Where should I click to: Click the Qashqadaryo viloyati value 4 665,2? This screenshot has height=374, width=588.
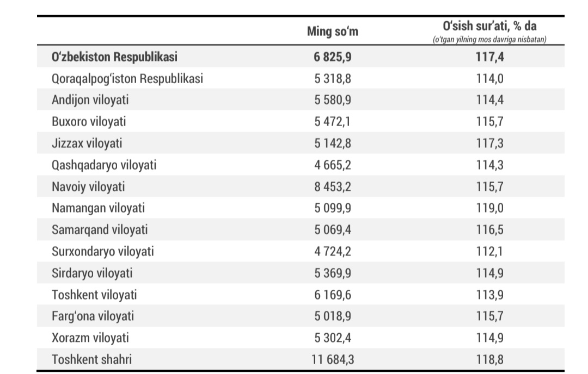[333, 165]
